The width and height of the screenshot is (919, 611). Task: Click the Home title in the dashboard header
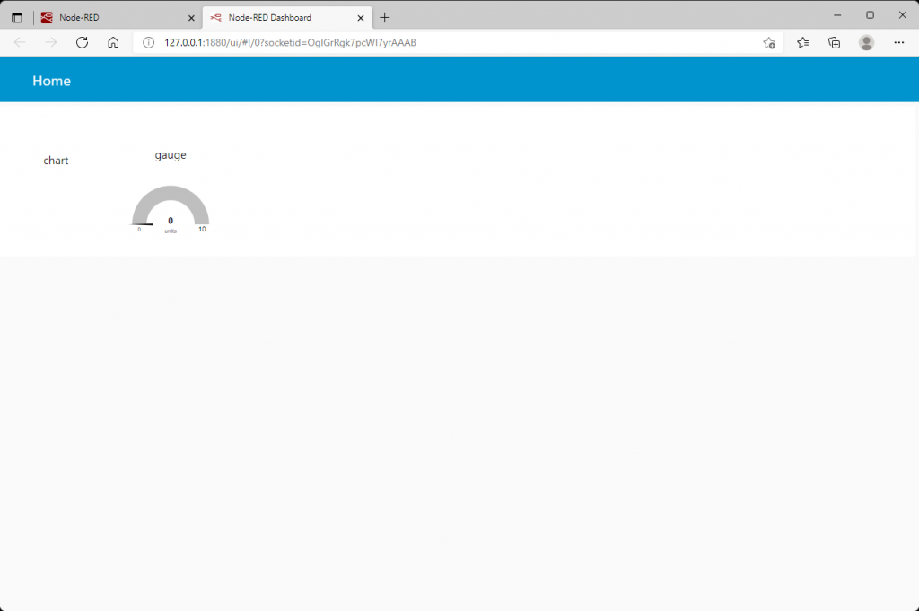coord(51,81)
